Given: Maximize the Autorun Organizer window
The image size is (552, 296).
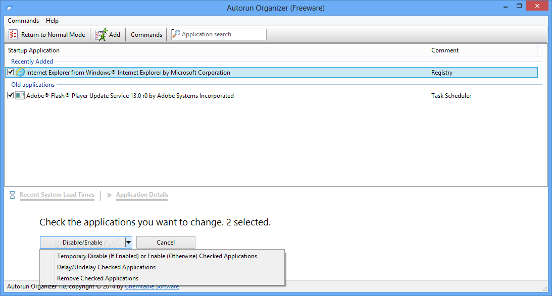Looking at the screenshot, I should tap(519, 6).
